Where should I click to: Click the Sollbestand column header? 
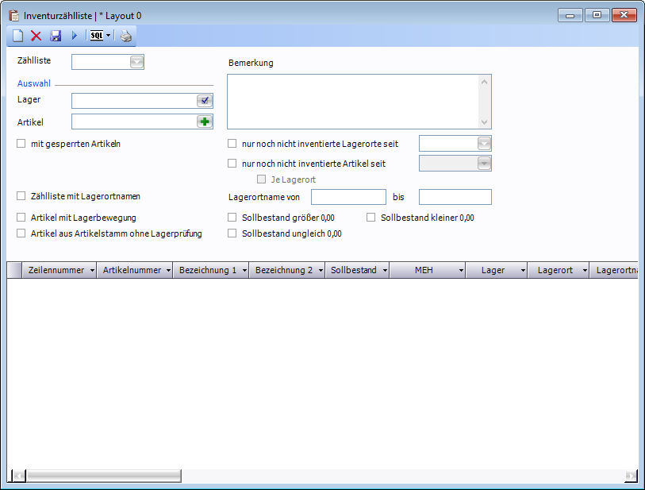[x=353, y=270]
